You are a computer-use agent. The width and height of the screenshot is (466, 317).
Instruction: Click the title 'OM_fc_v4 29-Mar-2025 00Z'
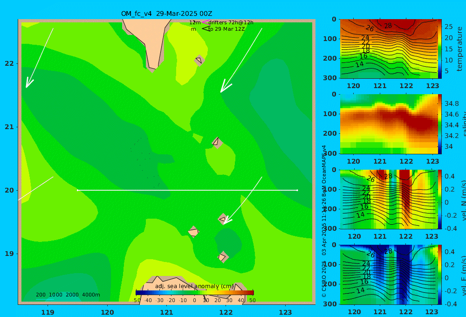[x=166, y=14]
